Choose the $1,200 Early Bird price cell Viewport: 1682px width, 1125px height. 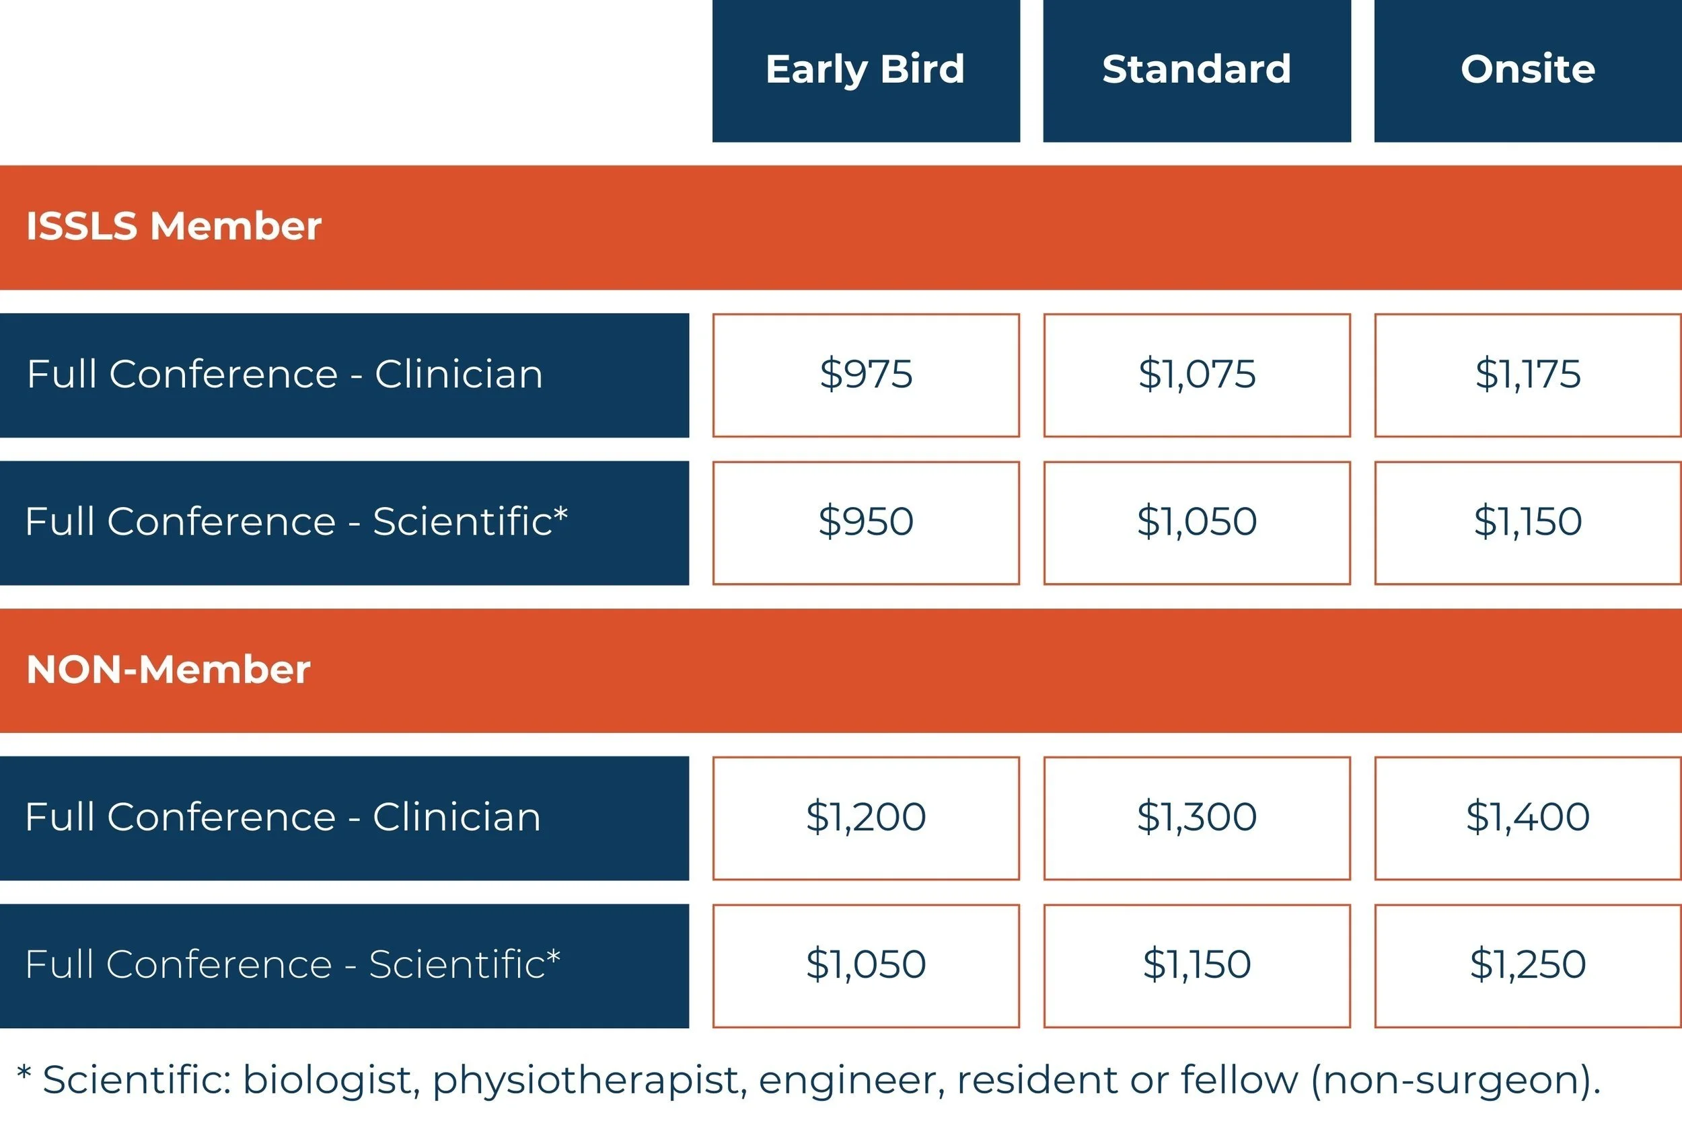865,818
